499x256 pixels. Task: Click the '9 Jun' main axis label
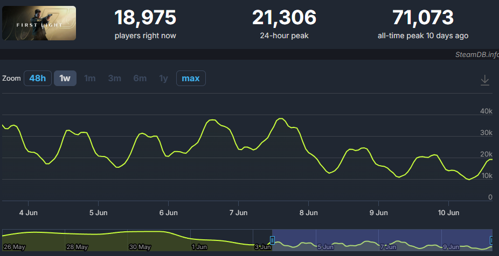click(378, 212)
